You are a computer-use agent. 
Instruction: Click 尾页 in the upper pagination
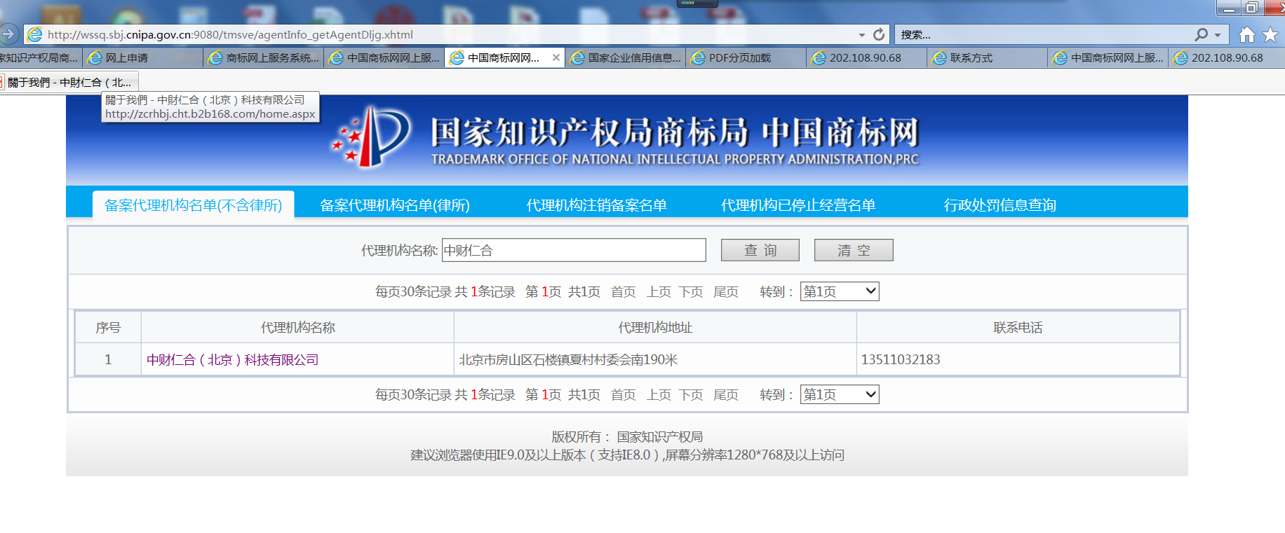(726, 292)
